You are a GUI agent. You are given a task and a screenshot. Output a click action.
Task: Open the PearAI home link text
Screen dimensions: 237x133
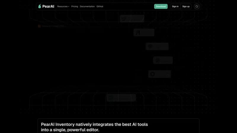pyautogui.click(x=48, y=6)
